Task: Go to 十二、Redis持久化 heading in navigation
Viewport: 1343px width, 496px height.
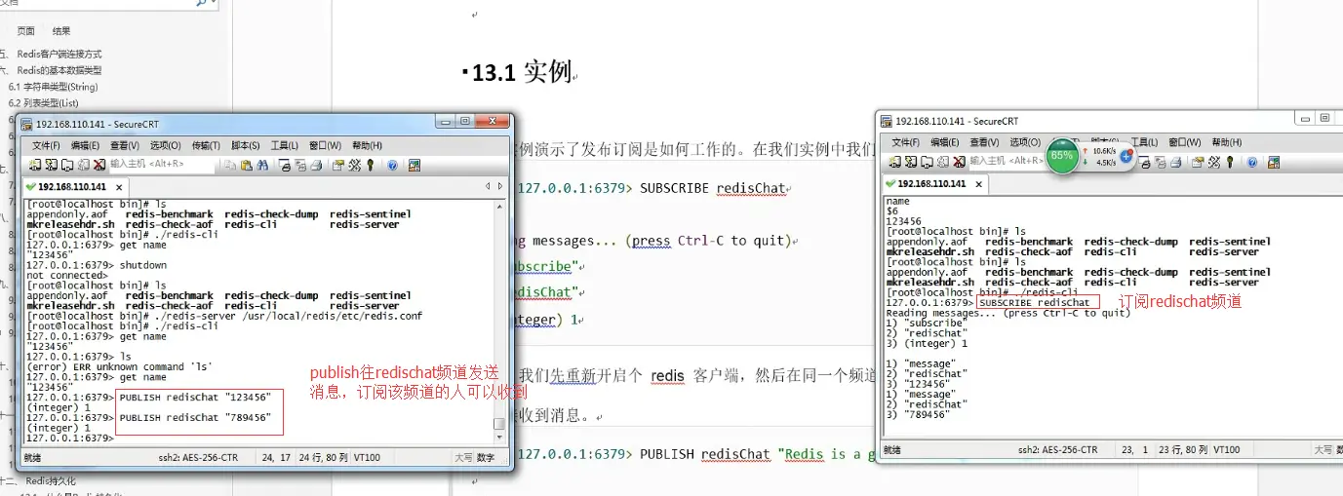Action: pos(39,481)
